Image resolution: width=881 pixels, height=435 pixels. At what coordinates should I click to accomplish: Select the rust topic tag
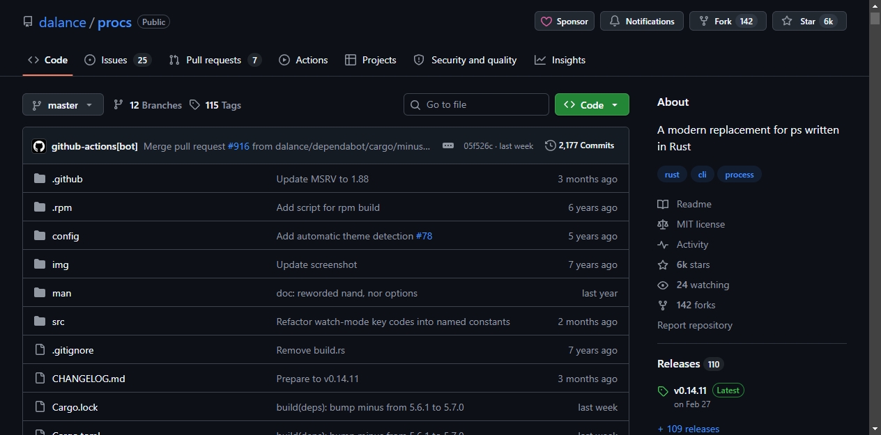(x=672, y=175)
